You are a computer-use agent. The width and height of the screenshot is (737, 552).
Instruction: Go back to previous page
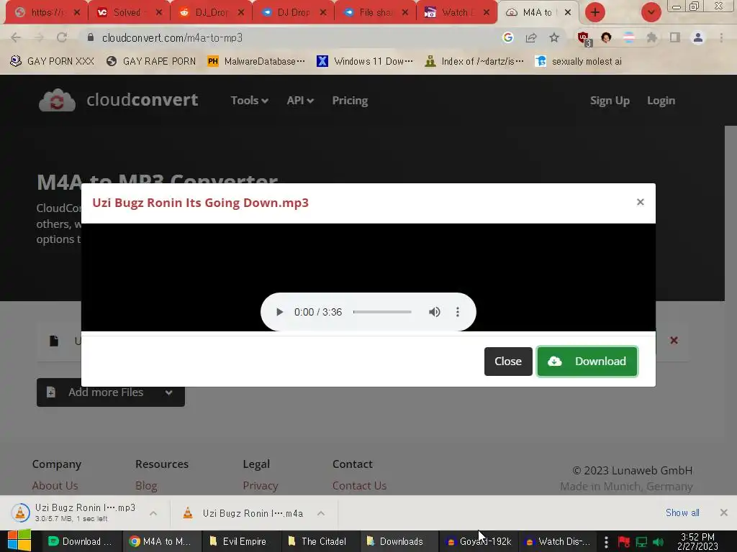(x=16, y=37)
